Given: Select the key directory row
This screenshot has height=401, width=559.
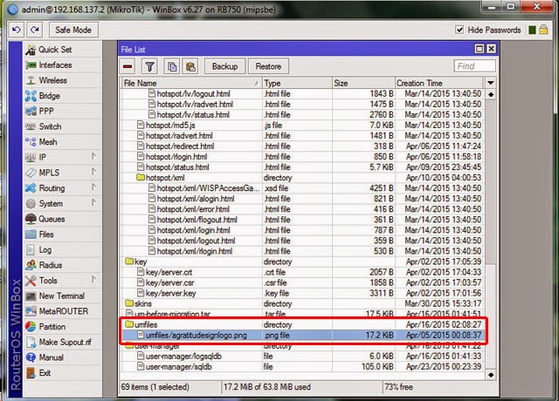Looking at the screenshot, I should [x=302, y=262].
